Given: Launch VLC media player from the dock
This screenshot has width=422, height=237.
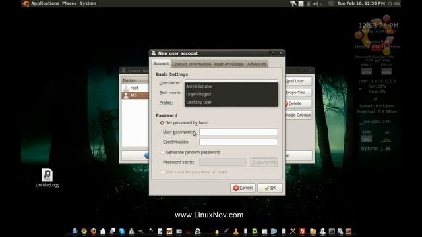Looking at the screenshot, I should point(236,231).
